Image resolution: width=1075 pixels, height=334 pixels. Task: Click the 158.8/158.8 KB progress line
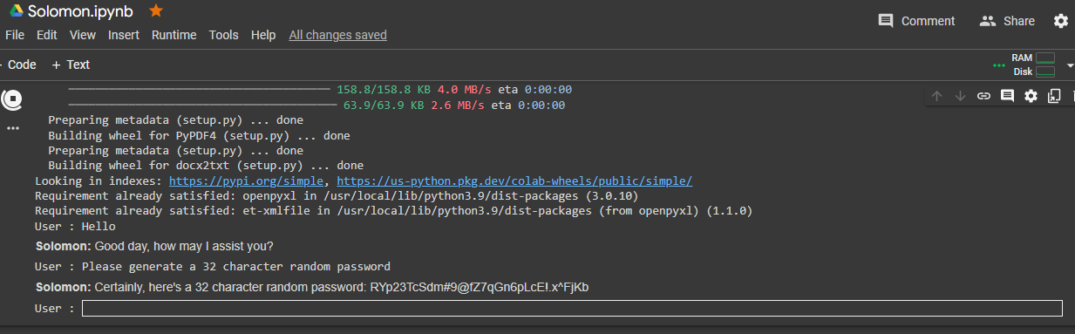(x=320, y=90)
